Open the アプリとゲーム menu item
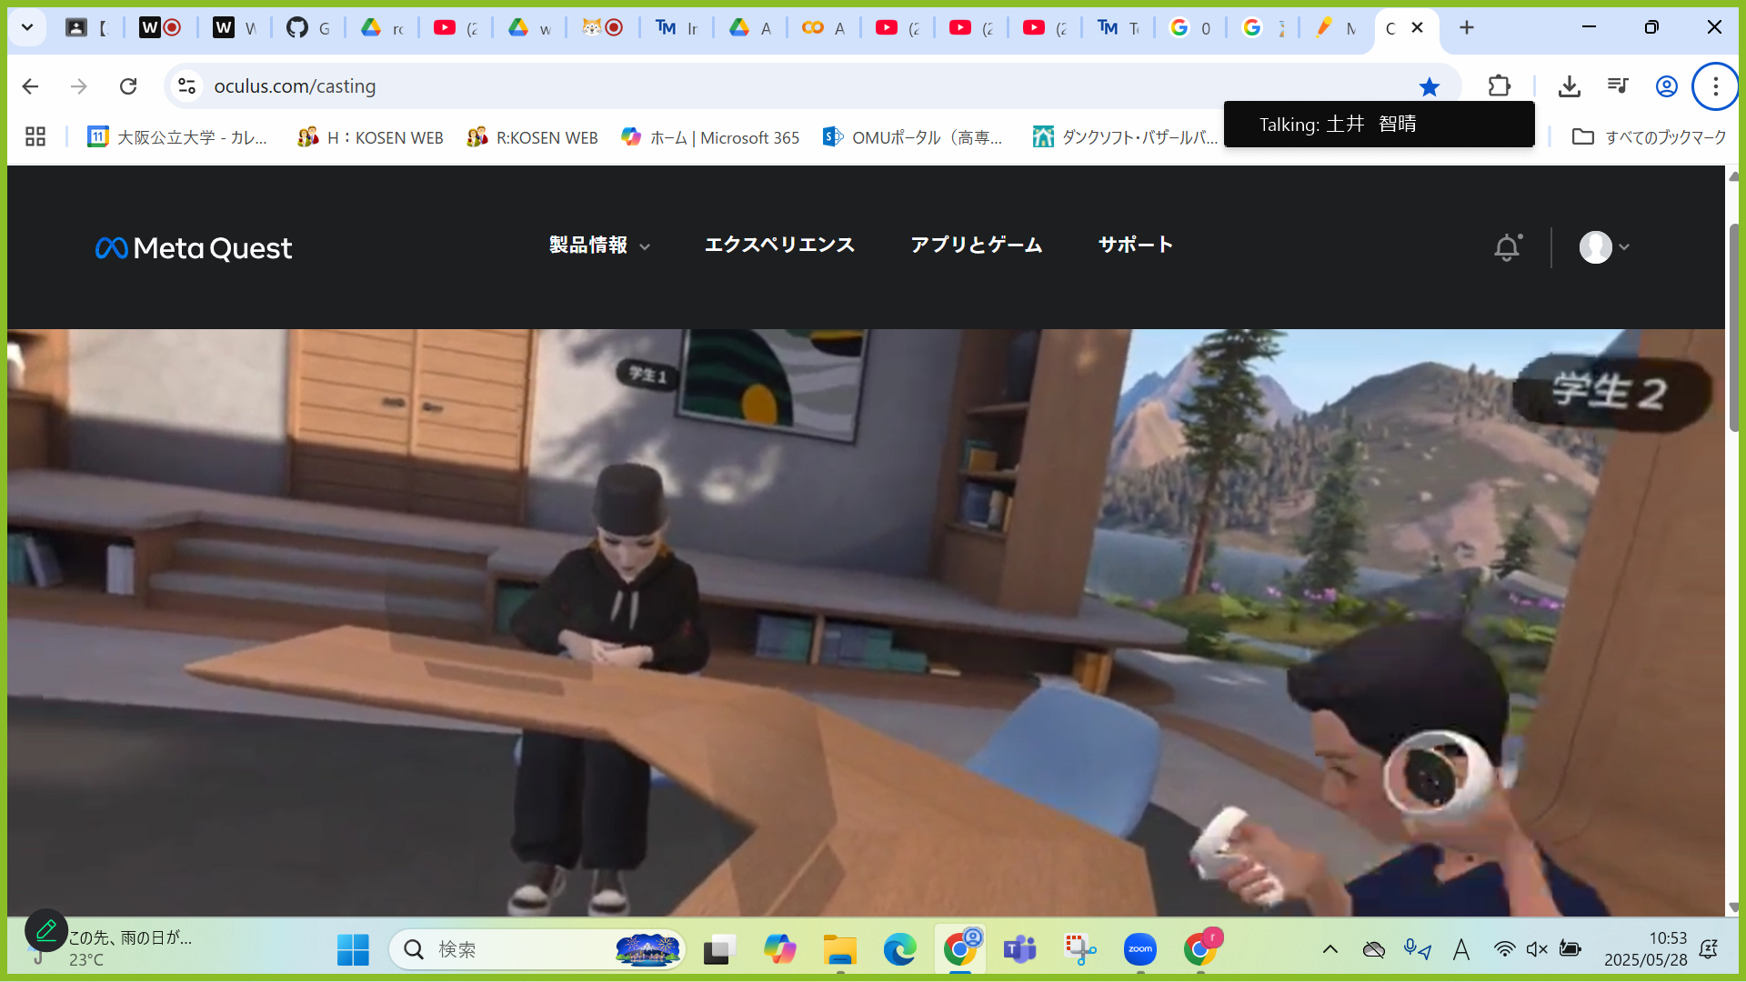The height and width of the screenshot is (982, 1746). click(976, 245)
